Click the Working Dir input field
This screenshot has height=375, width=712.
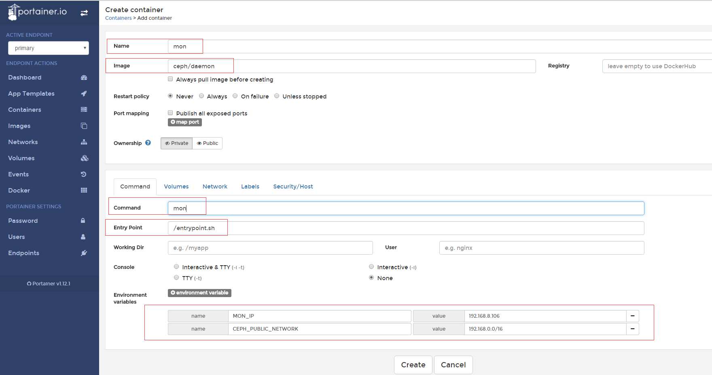tap(270, 247)
